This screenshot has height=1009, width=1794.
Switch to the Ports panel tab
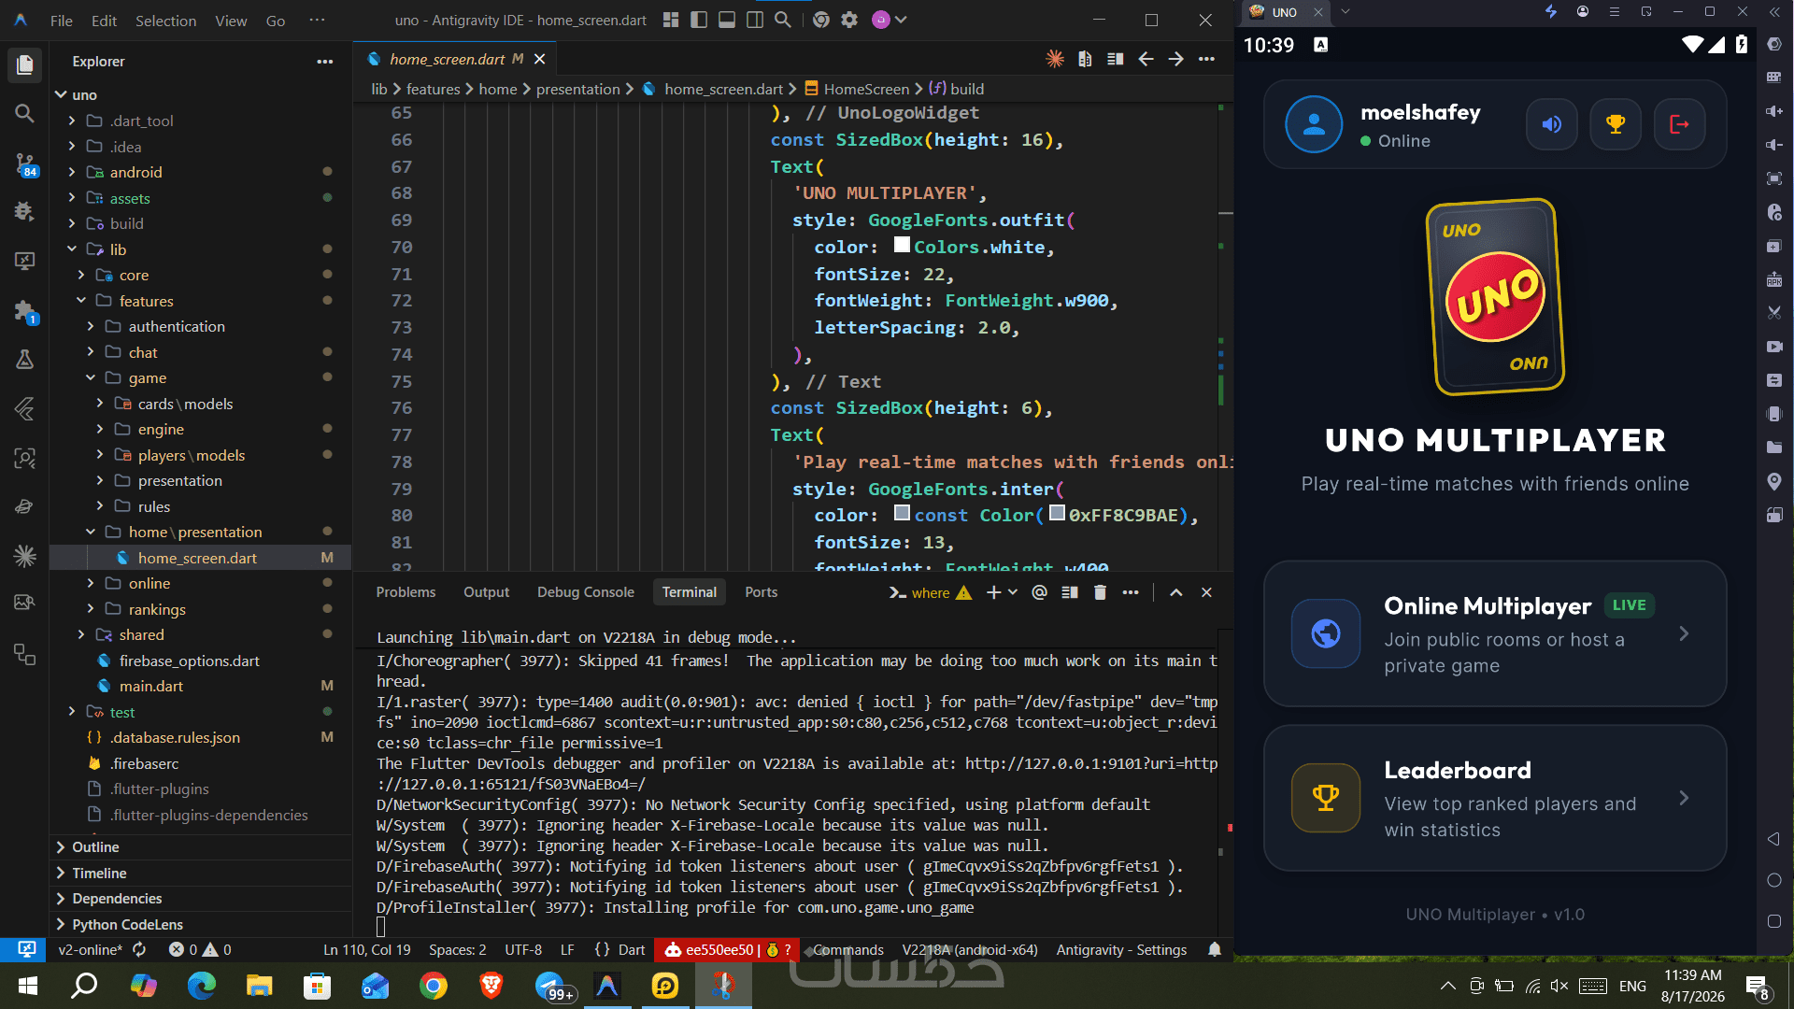pyautogui.click(x=762, y=592)
